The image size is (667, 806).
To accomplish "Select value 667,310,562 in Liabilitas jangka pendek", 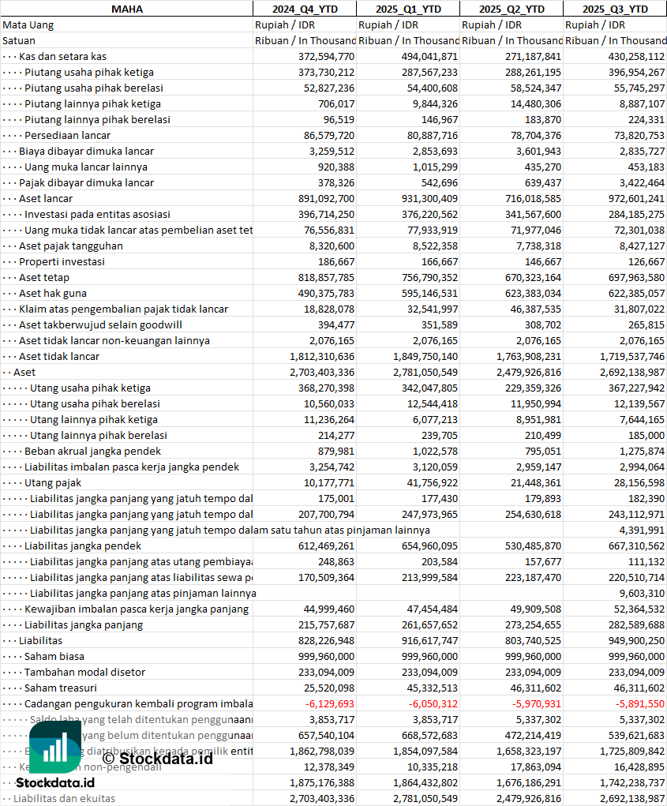I will 636,546.
